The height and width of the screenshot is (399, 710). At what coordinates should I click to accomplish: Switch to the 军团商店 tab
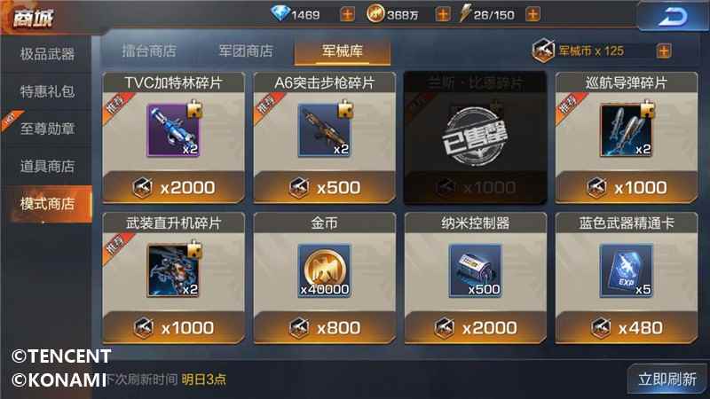click(246, 51)
